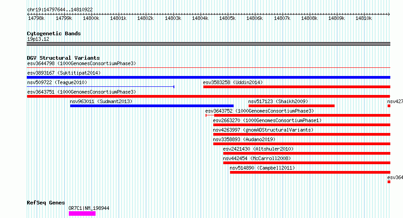Click the esv2663270 Phase1 red bar
Image resolution: width=403 pixels, height=218 pixels.
click(x=302, y=125)
